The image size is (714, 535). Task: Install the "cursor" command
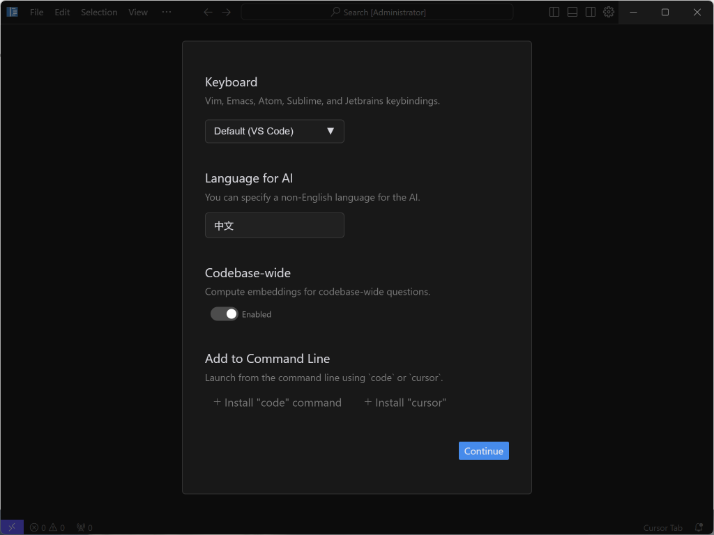pos(405,402)
